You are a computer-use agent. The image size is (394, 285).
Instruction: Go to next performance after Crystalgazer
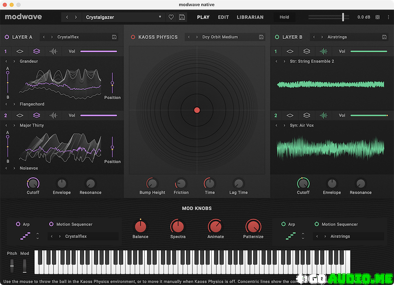point(76,17)
